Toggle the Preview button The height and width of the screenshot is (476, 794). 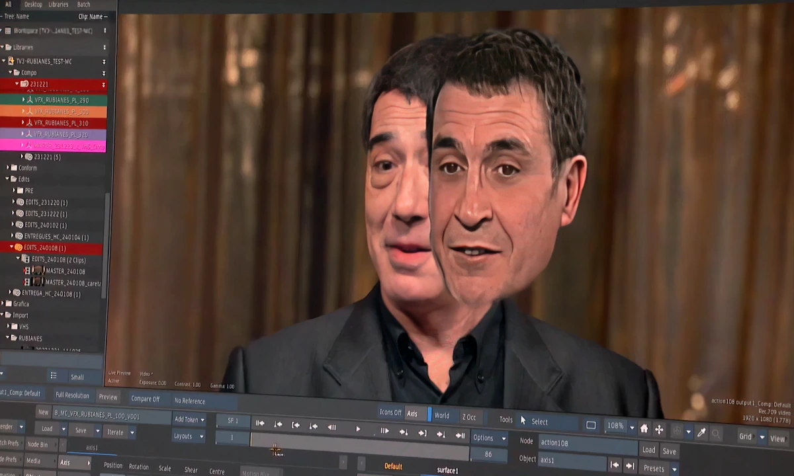coord(108,397)
